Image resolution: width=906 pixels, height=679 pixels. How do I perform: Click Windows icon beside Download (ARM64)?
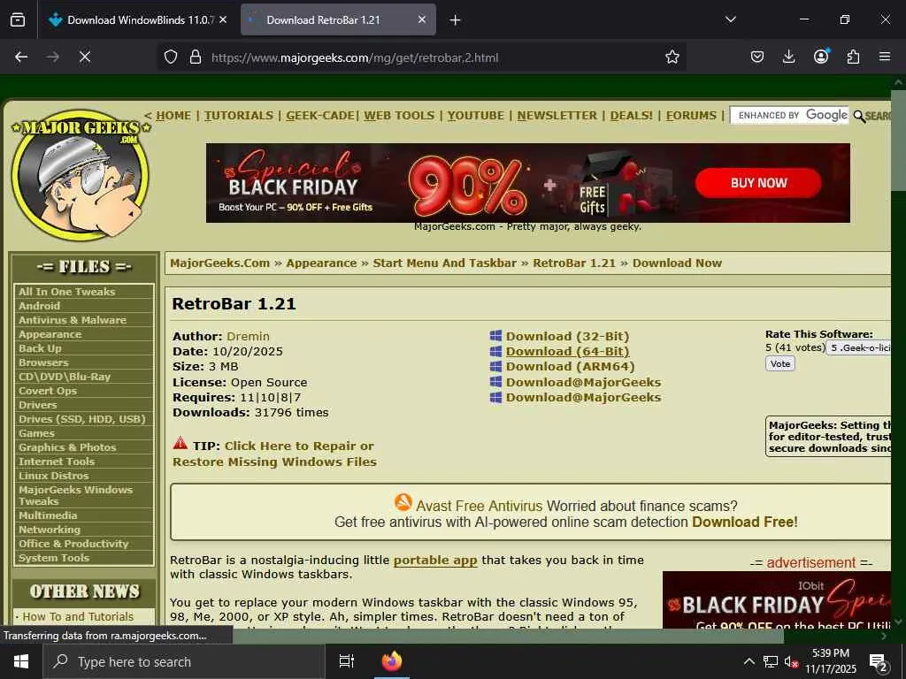pos(495,366)
